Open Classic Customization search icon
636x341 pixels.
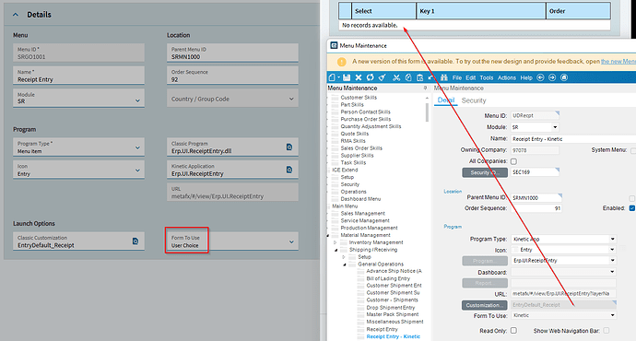[135, 241]
